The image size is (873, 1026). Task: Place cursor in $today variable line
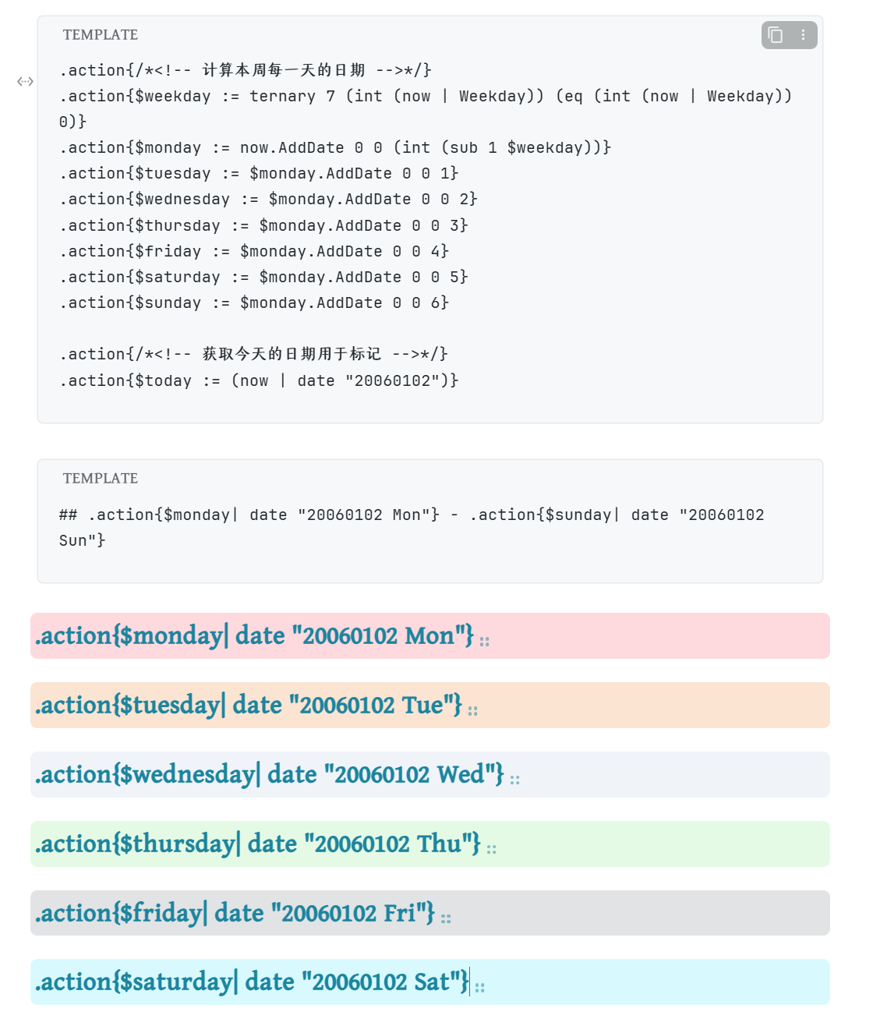tap(259, 380)
